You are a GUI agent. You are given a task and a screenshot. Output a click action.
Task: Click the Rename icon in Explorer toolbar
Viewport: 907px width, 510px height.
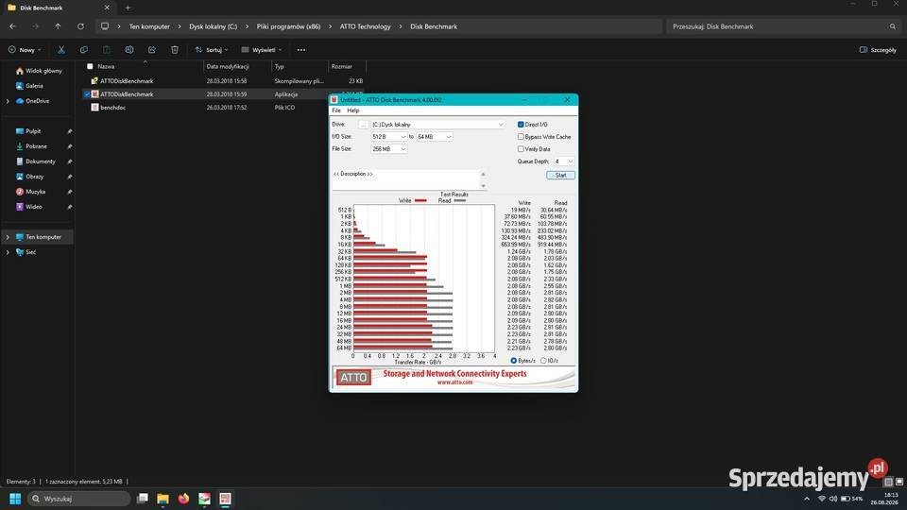point(129,50)
